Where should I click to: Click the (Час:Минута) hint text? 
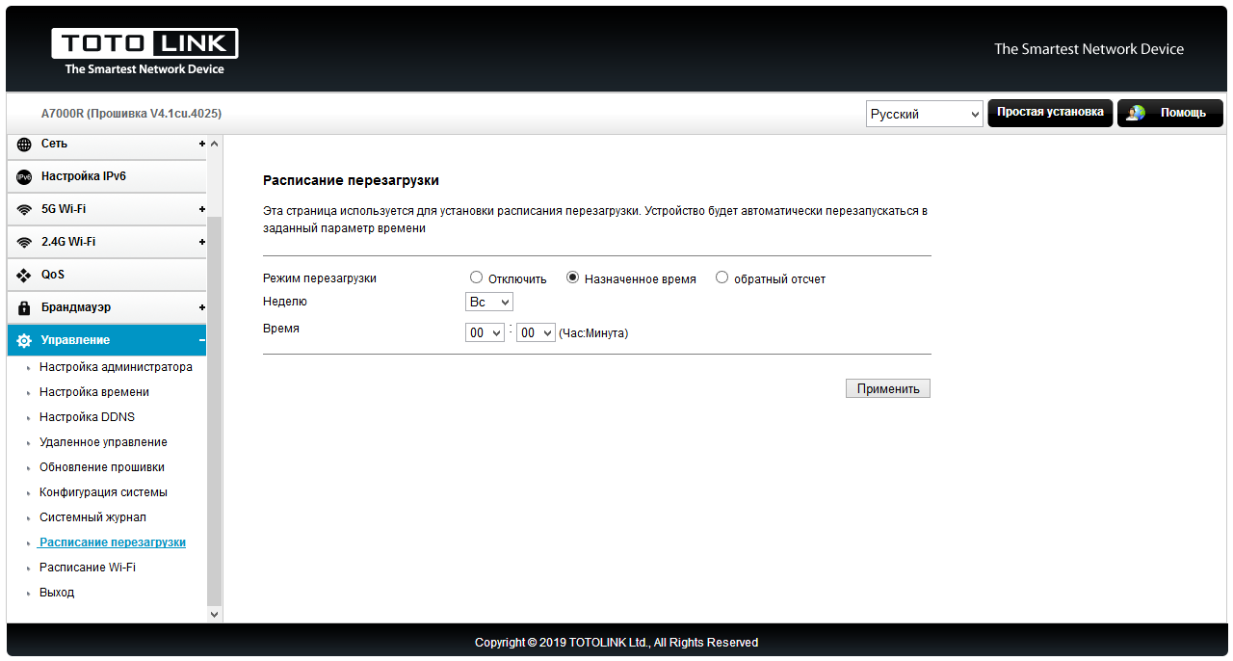(x=593, y=333)
